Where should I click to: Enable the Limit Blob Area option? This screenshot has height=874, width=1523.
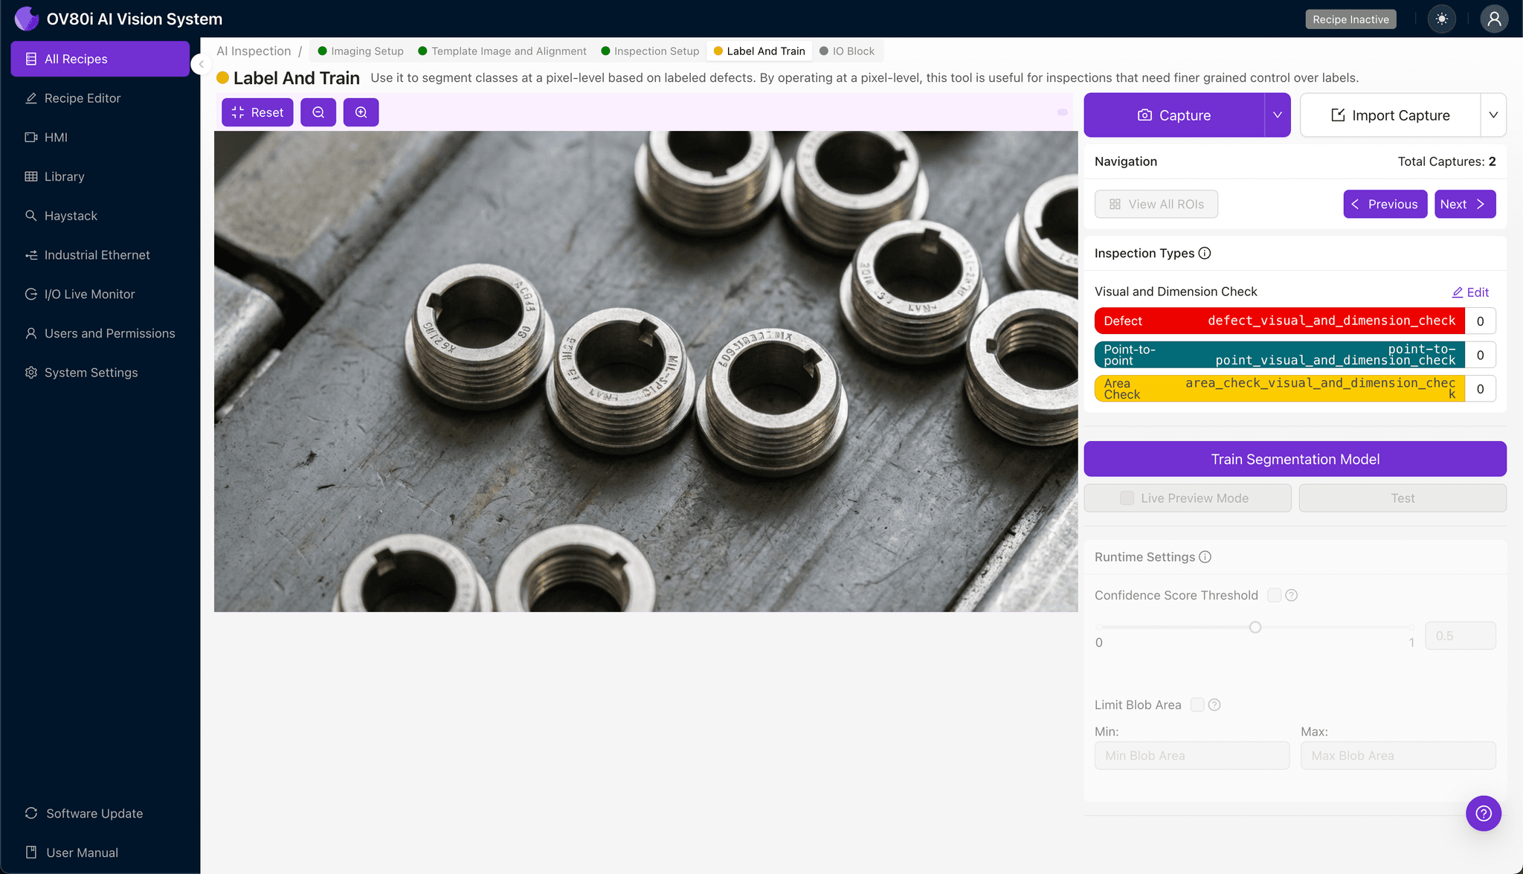pos(1197,704)
